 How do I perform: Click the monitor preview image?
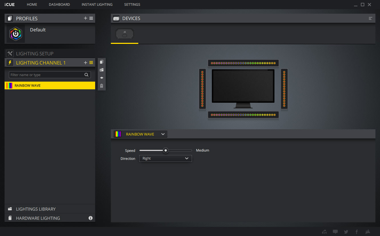pos(243,88)
